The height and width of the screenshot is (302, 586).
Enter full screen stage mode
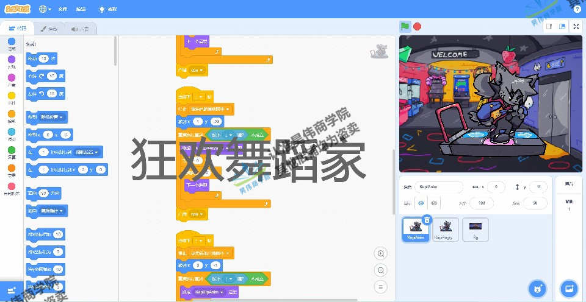[576, 26]
